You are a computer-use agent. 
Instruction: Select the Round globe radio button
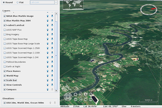pyautogui.click(x=4, y=2)
